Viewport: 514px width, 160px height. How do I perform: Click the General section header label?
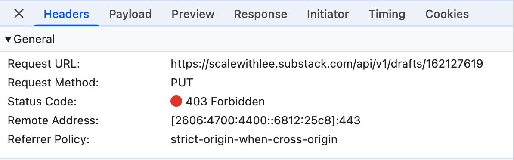click(34, 39)
